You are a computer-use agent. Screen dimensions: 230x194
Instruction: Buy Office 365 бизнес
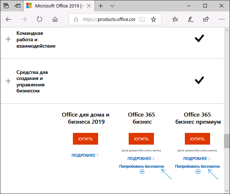(141, 139)
